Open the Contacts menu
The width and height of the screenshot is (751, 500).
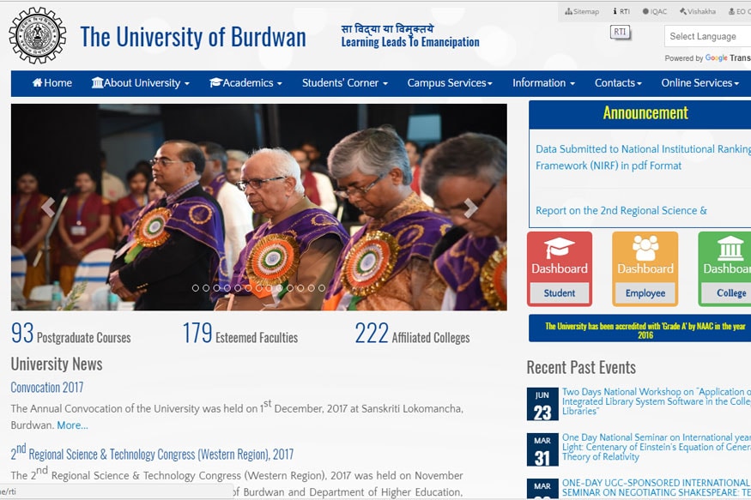617,83
